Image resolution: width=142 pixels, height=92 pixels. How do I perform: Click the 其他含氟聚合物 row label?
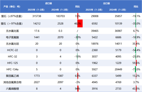(x=12, y=82)
